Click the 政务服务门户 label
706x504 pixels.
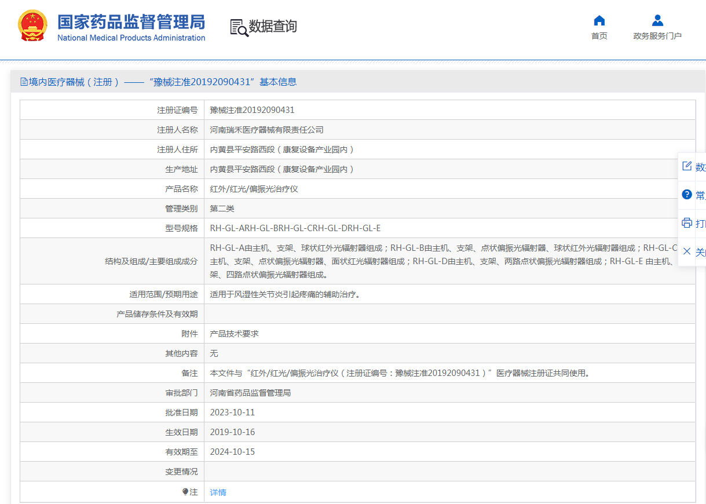(x=657, y=36)
